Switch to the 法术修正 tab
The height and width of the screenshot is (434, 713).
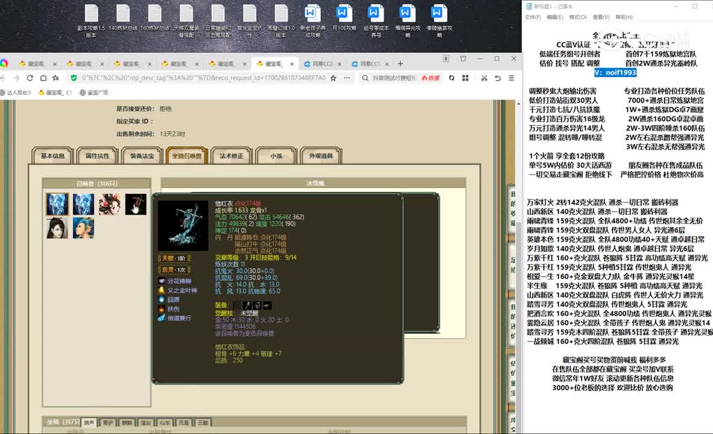pyautogui.click(x=232, y=156)
